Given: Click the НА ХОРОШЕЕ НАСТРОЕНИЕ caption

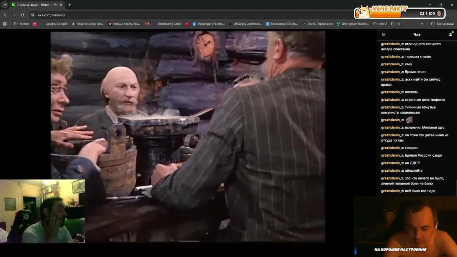Looking at the screenshot, I should 400,250.
